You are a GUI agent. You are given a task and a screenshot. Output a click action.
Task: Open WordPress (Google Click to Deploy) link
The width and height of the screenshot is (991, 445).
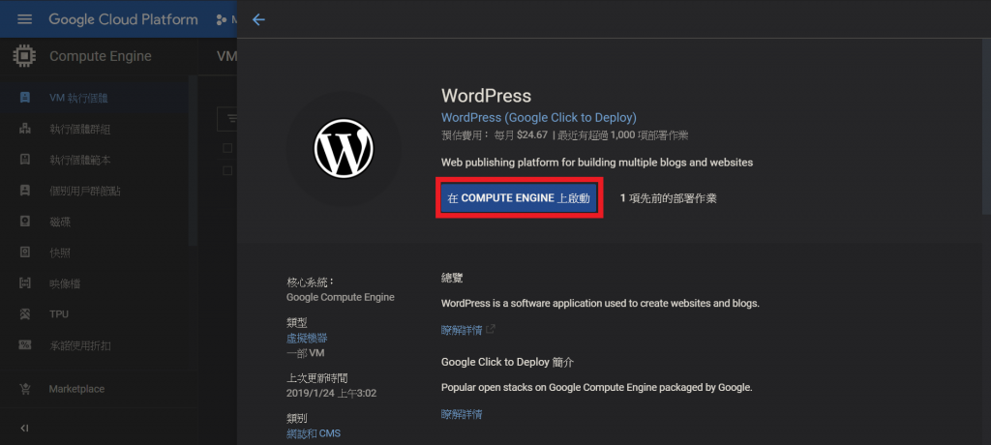pyautogui.click(x=538, y=118)
